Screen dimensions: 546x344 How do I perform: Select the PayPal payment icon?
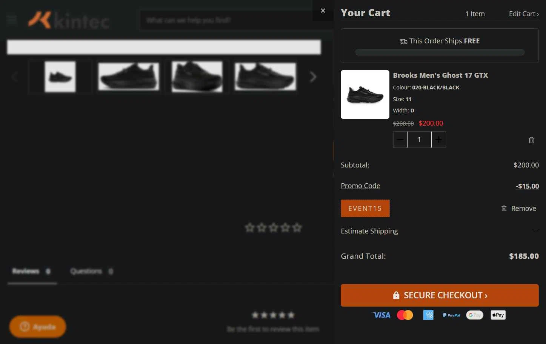[451, 315]
